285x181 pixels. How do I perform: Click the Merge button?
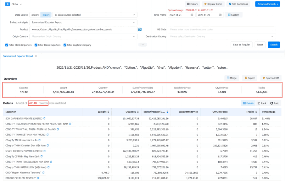tap(232, 78)
